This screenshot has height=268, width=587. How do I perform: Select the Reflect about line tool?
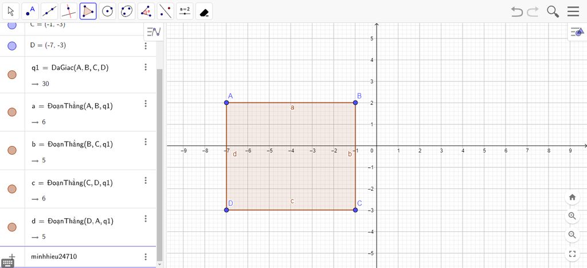pyautogui.click(x=166, y=11)
